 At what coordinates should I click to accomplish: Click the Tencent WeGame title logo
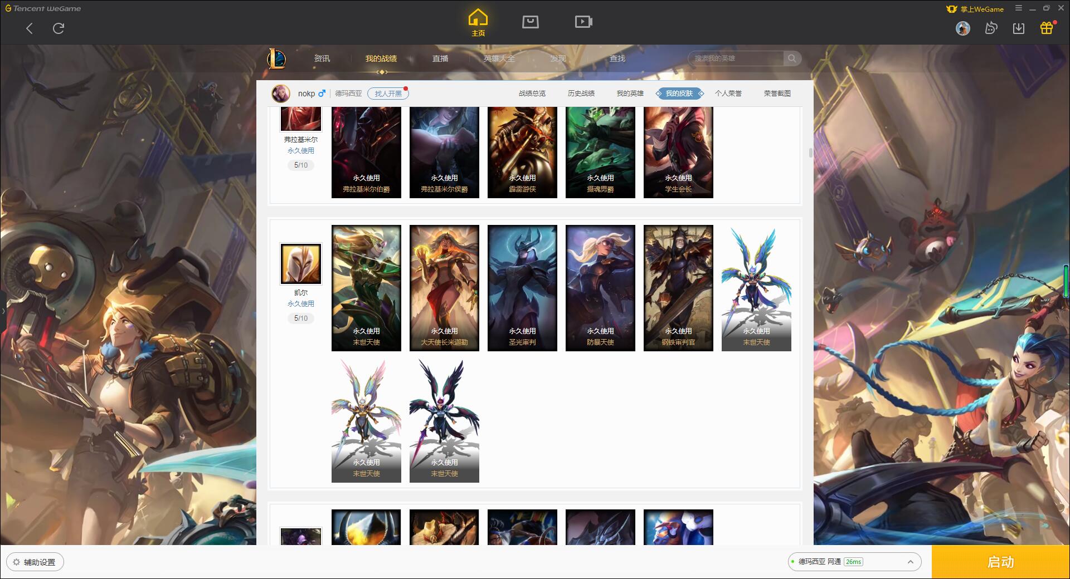click(43, 8)
